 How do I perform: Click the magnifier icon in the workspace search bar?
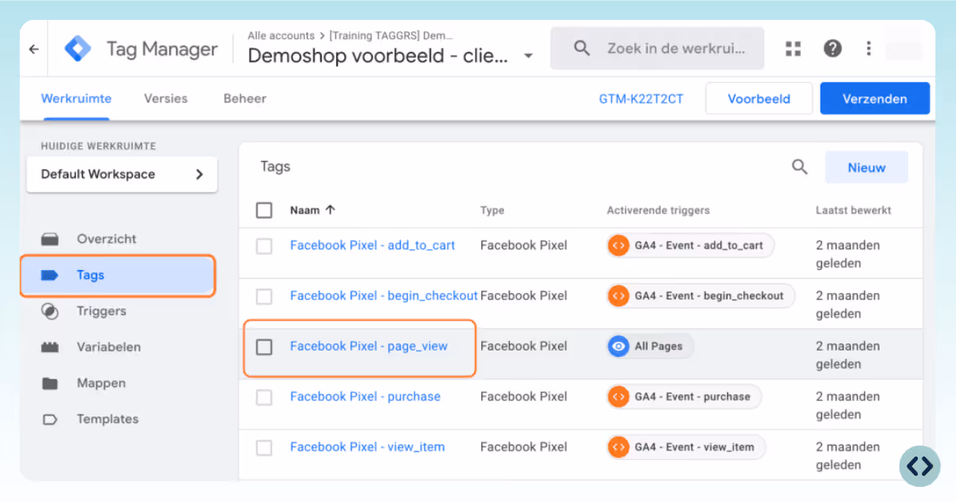coord(582,49)
